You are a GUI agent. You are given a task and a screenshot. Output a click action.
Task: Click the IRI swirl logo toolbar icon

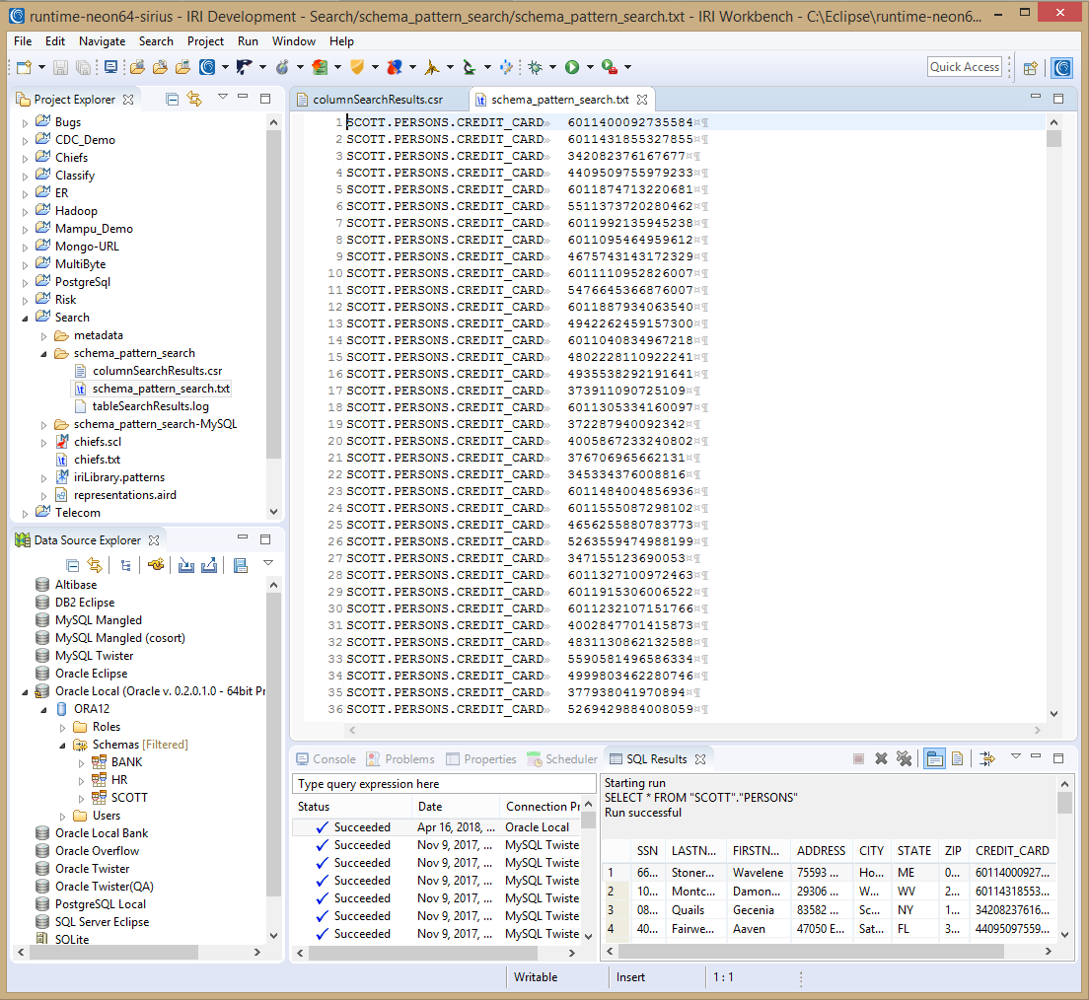click(207, 67)
